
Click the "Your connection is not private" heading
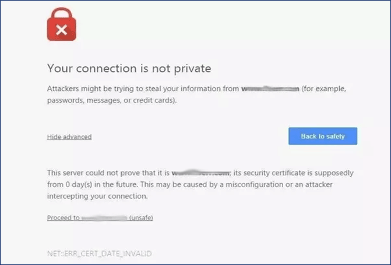pos(129,69)
